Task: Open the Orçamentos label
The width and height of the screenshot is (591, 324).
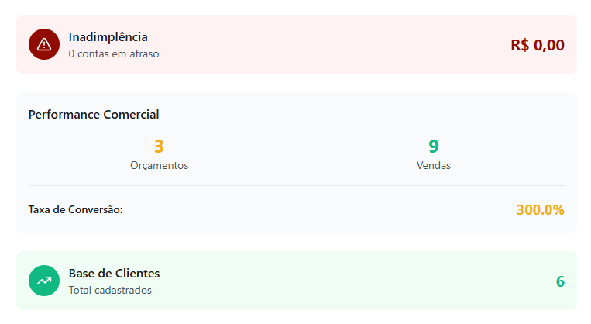Action: point(159,165)
